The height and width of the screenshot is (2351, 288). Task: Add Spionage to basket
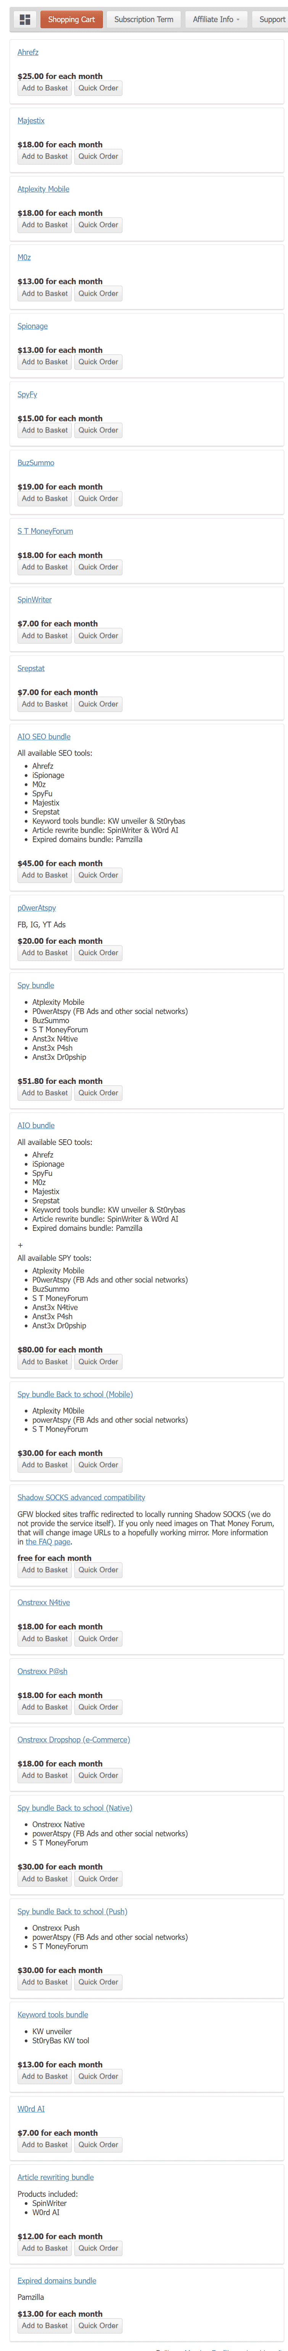[x=45, y=362]
